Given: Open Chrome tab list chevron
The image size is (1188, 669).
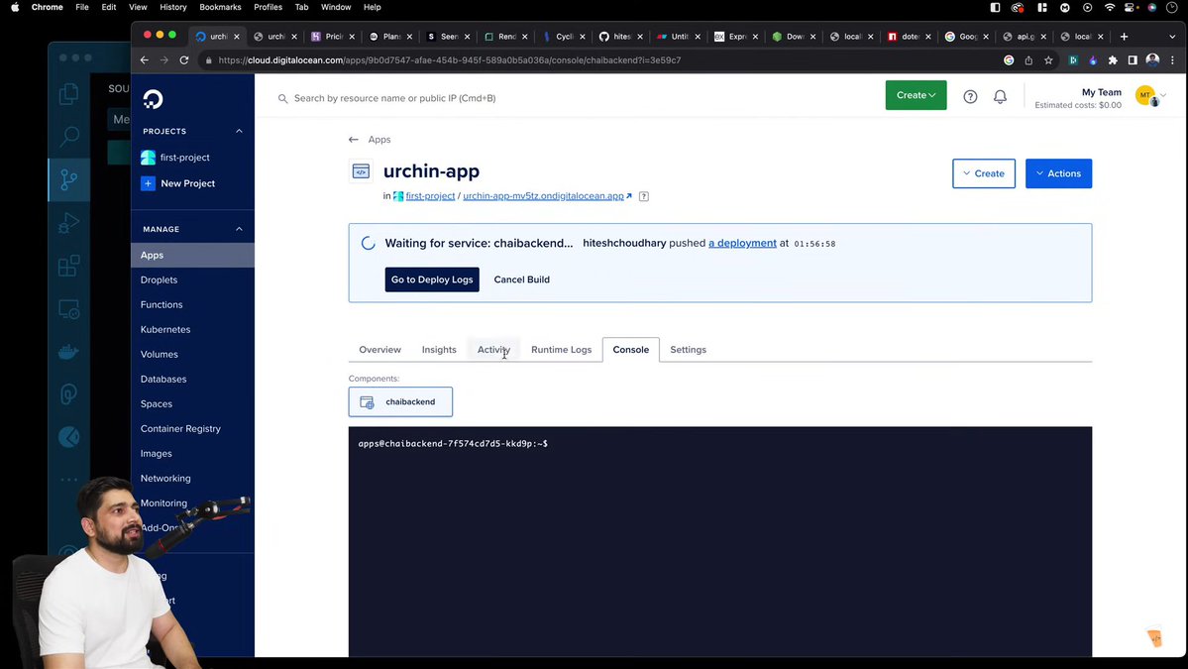Looking at the screenshot, I should point(1172,37).
